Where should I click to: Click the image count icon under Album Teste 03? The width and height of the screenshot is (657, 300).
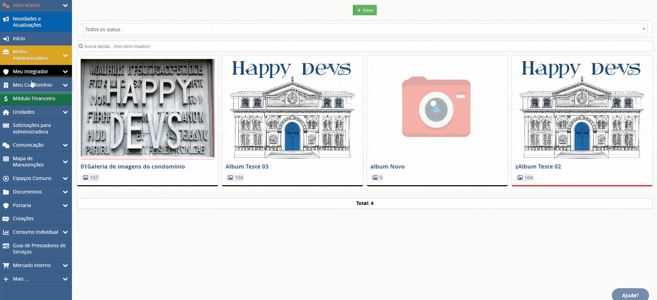[230, 178]
